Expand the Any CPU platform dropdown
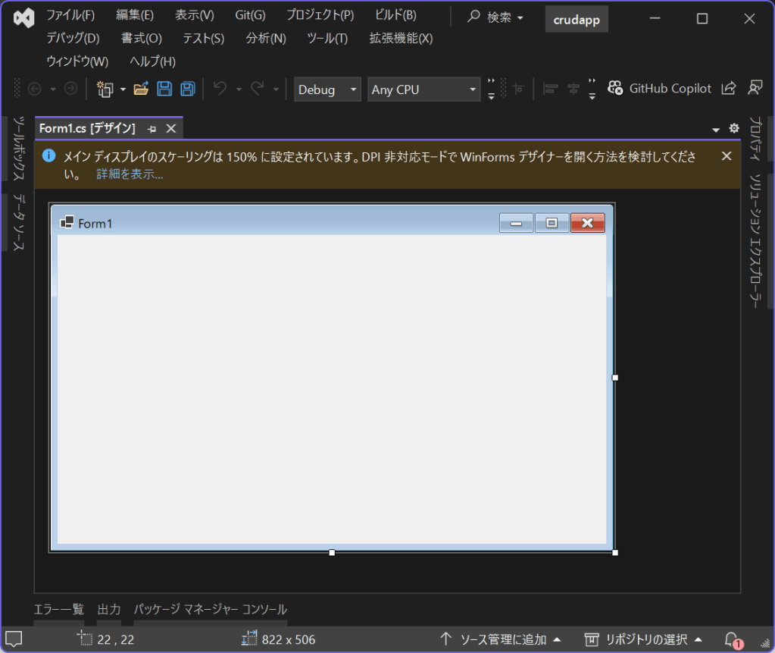Screen dimensions: 775x653 [x=423, y=89]
